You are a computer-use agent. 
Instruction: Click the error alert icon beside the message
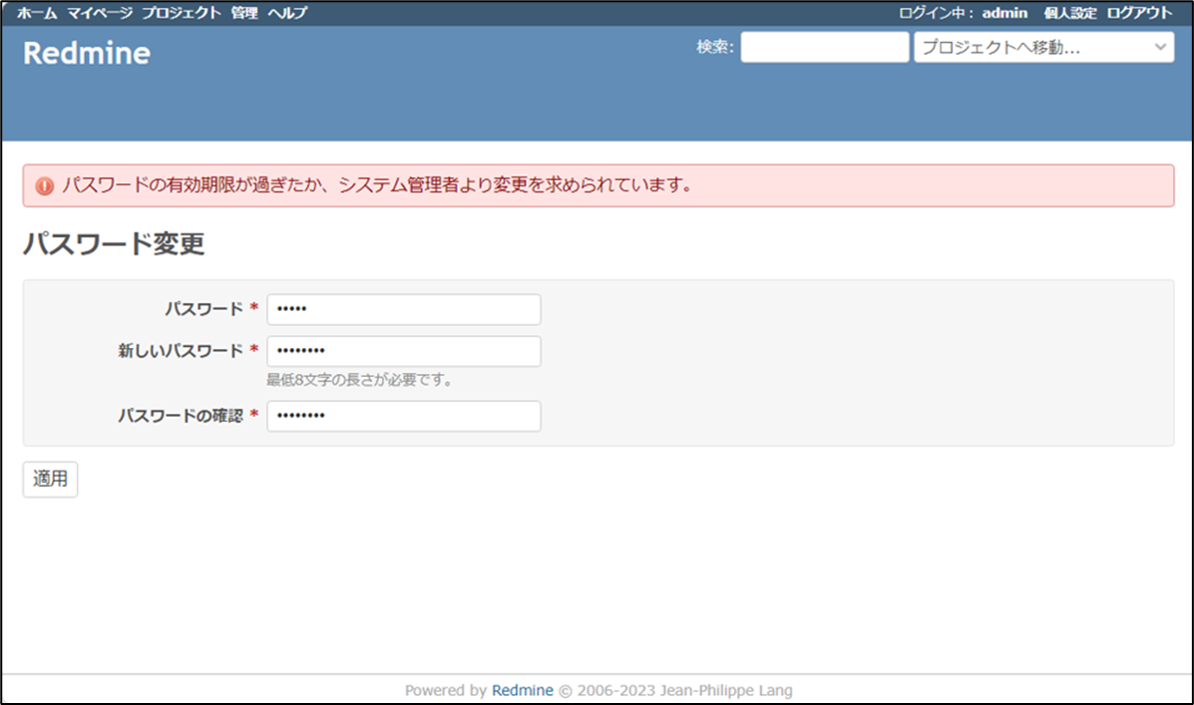coord(47,184)
